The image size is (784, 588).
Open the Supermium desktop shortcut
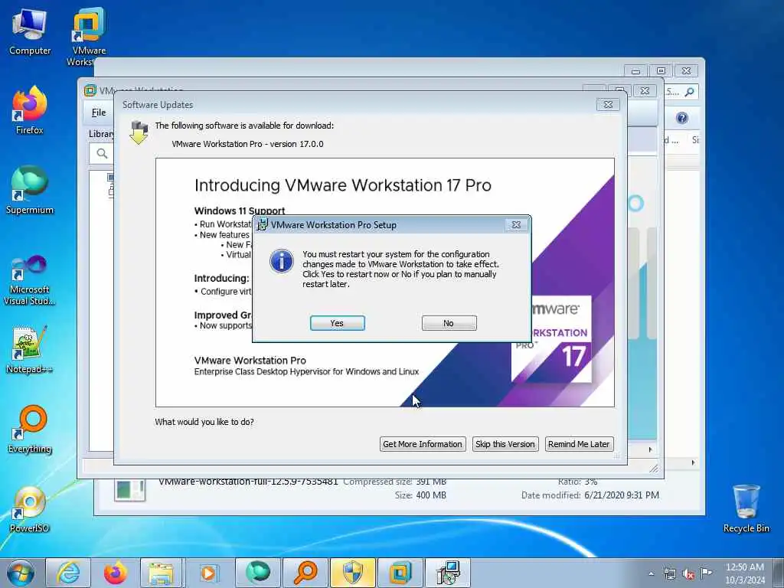point(30,191)
